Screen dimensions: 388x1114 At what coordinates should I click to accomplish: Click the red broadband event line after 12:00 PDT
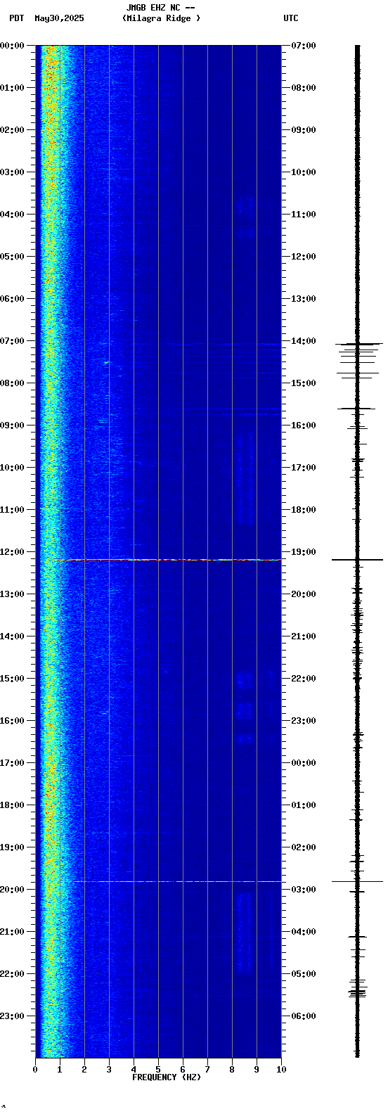pos(167,560)
